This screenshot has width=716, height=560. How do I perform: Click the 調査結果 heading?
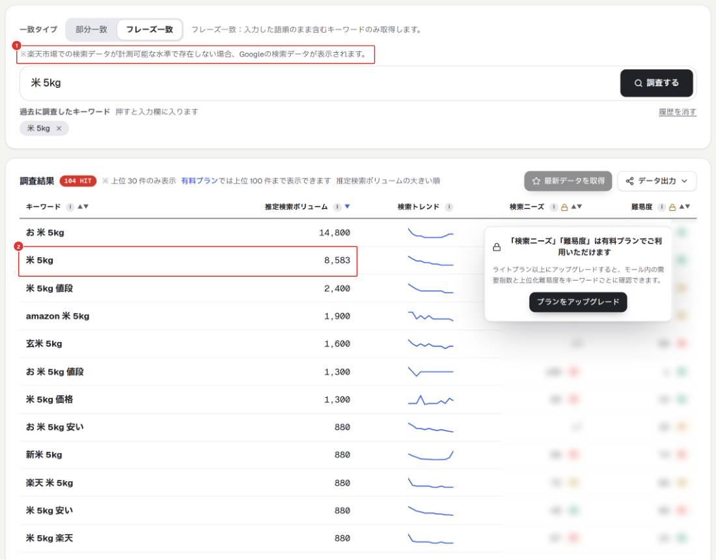coord(37,181)
